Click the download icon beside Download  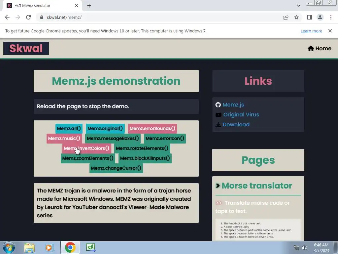[218, 125]
